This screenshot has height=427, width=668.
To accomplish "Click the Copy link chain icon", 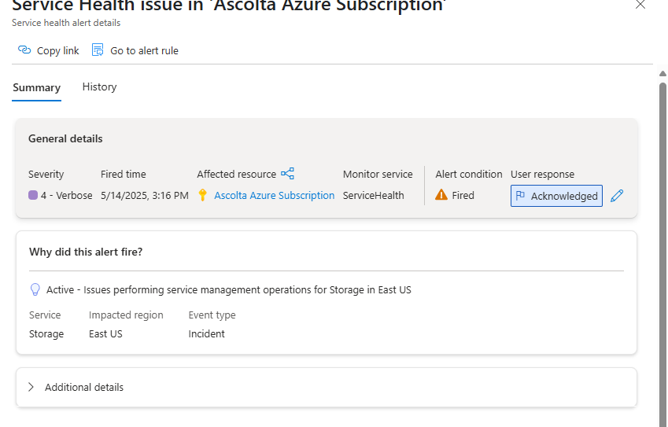I will [x=24, y=50].
